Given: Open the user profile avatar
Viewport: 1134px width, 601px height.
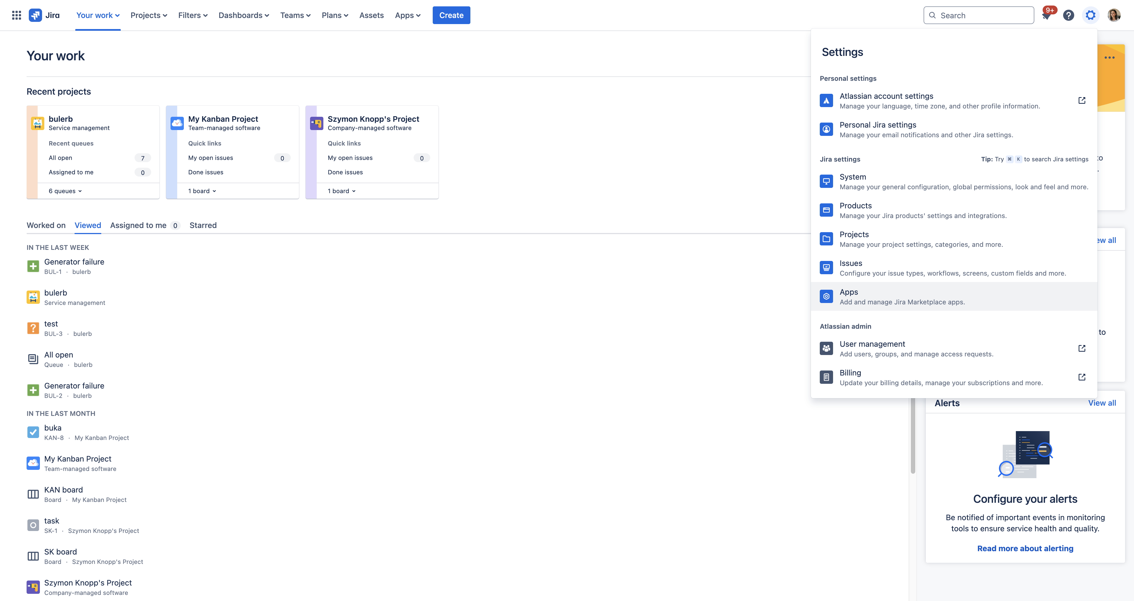Looking at the screenshot, I should [1114, 15].
